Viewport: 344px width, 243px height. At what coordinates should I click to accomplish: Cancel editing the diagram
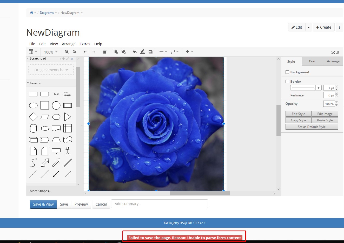click(101, 204)
